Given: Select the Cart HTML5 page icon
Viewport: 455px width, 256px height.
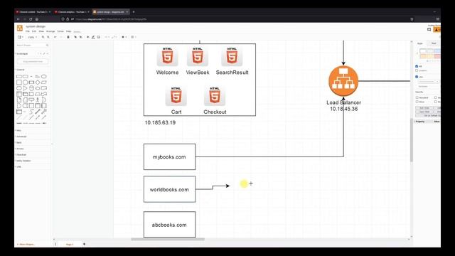Looking at the screenshot, I should [176, 96].
